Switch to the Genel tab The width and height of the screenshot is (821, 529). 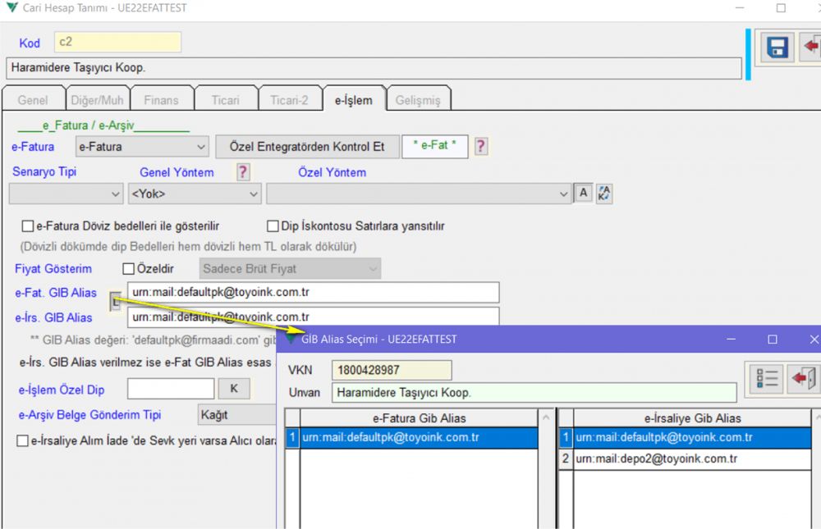(33, 100)
